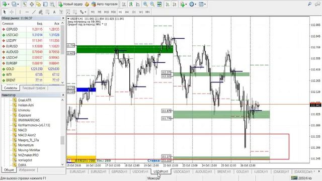Image resolution: width=322 pixels, height=181 pixels.
Task: Select the text label tool
Action: pyautogui.click(x=61, y=12)
